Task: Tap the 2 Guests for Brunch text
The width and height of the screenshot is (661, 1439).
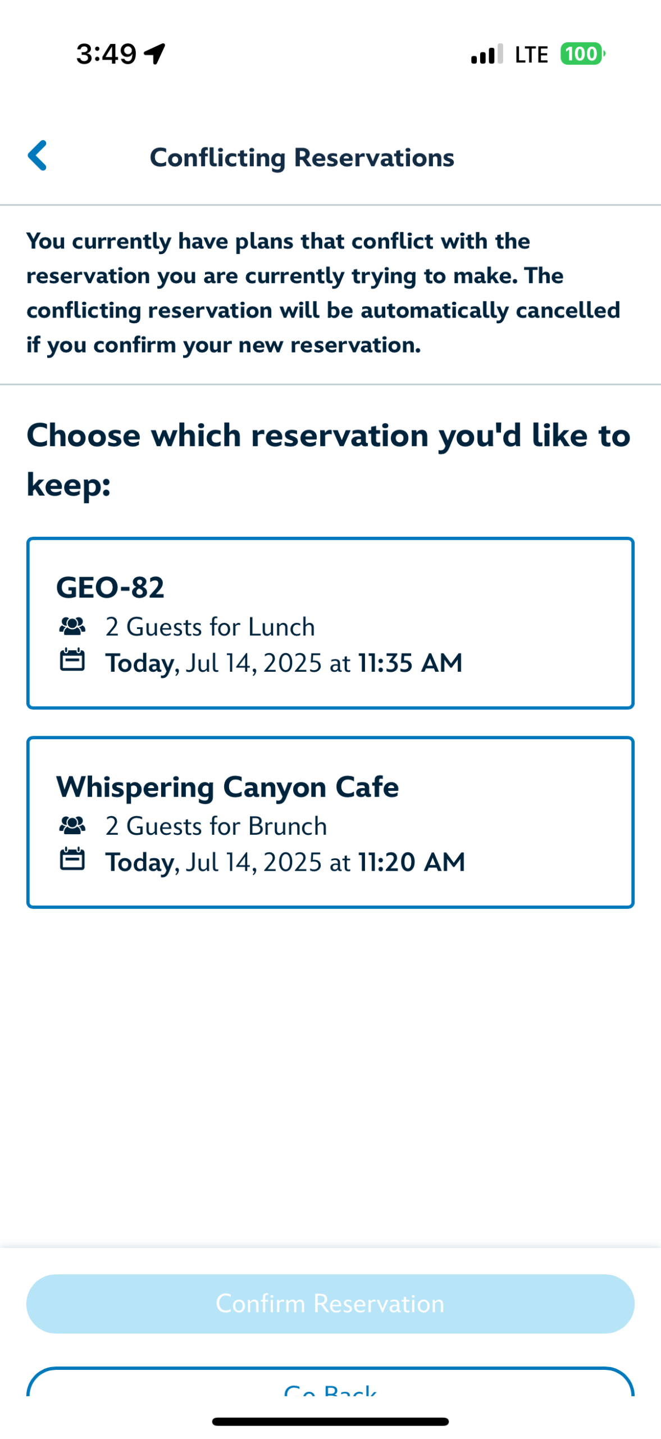Action: [x=216, y=826]
